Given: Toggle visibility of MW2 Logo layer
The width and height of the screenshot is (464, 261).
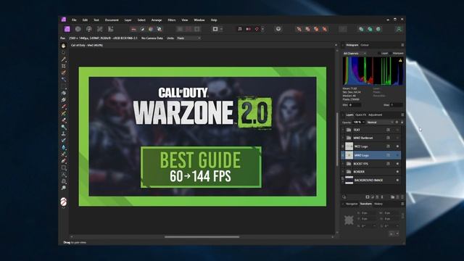Looking at the screenshot, I should [397, 155].
